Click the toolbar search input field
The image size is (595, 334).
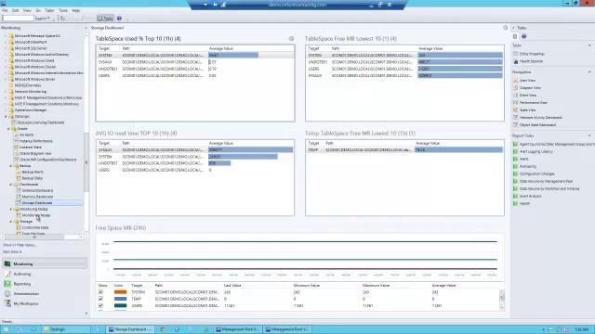click(x=18, y=19)
